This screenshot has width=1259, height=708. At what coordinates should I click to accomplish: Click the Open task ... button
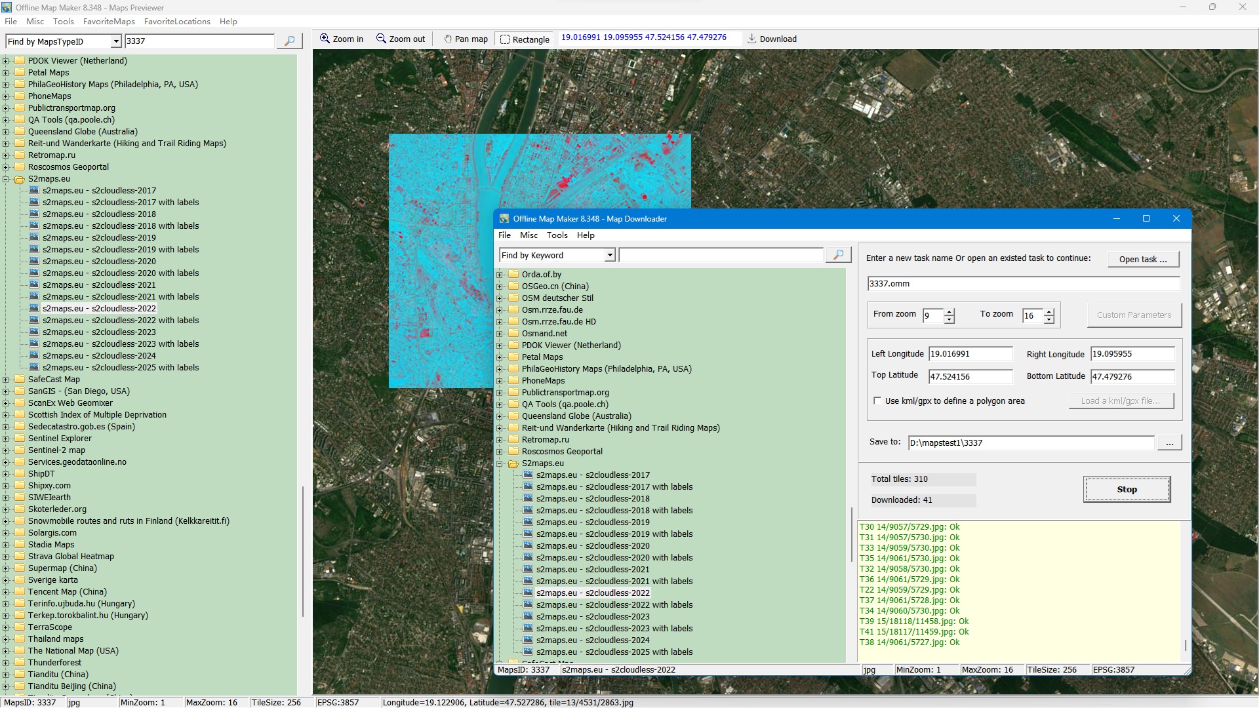click(x=1143, y=259)
